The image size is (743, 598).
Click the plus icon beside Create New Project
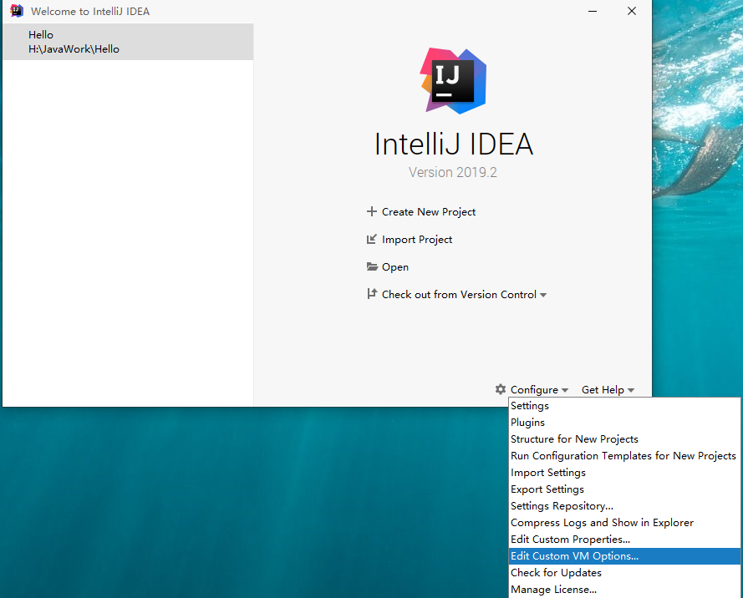[372, 211]
